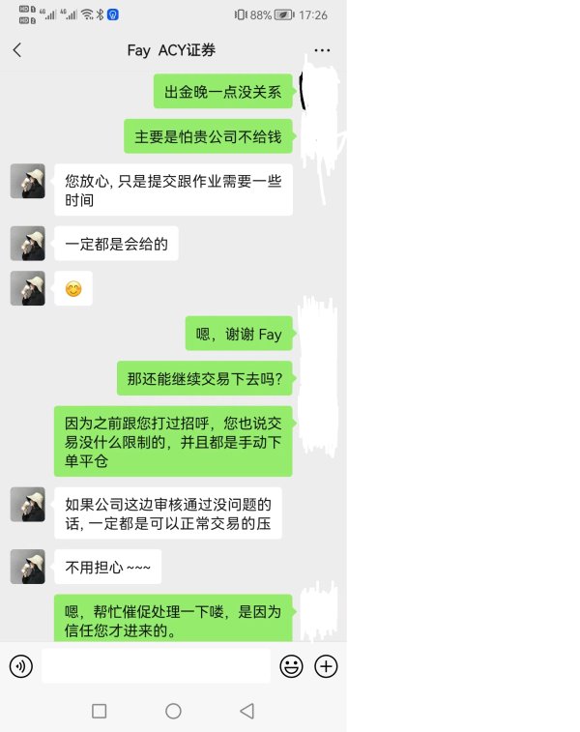The image size is (580, 732).
Task: Select the '主要是怕贵公司不给钱' message bubble
Action: [x=208, y=135]
